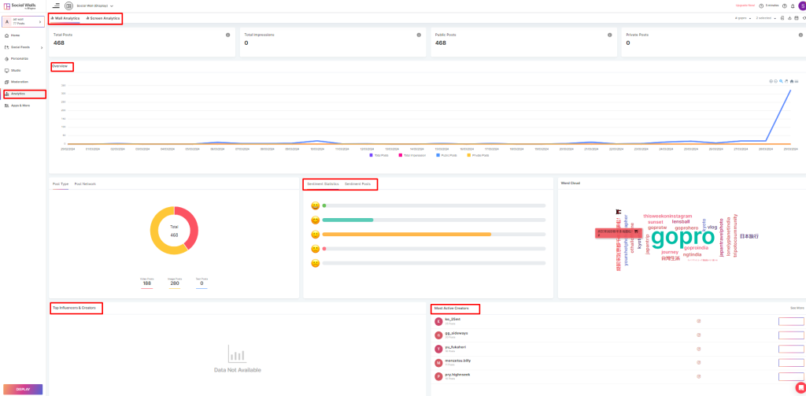Toggle Private Posts legend series
The height and width of the screenshot is (396, 806).
(x=477, y=155)
